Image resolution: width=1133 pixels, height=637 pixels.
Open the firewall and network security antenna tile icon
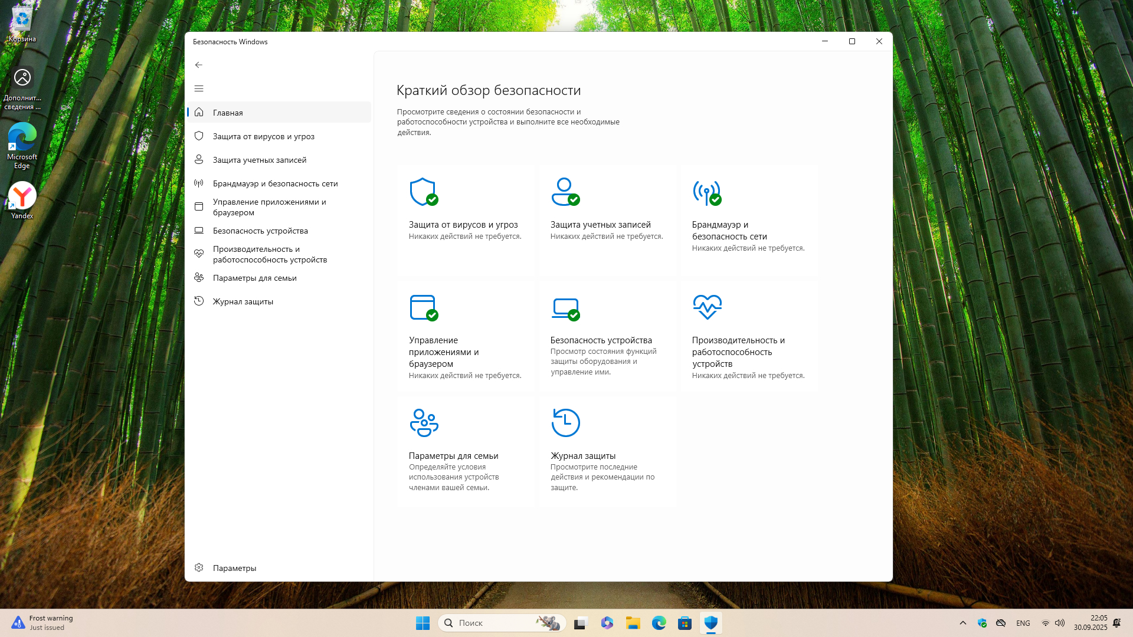click(706, 192)
